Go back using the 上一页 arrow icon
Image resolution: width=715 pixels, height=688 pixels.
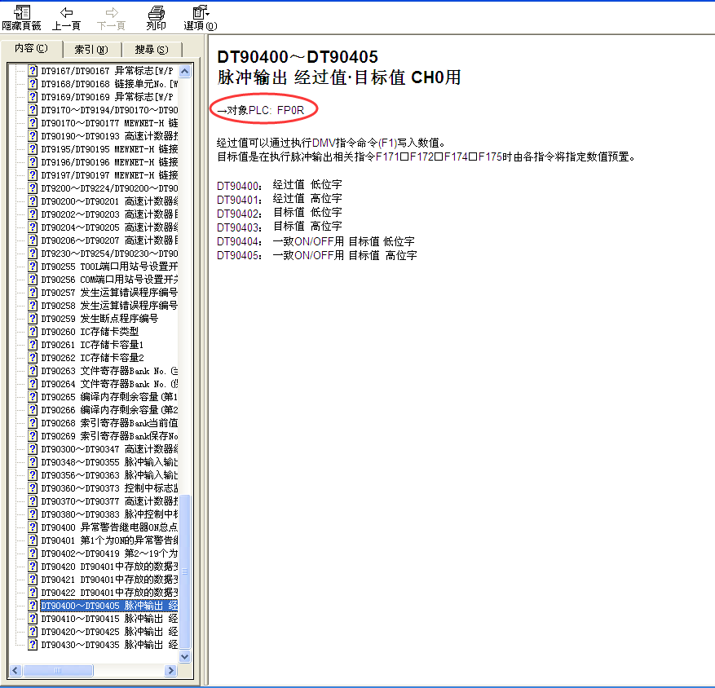tap(66, 13)
